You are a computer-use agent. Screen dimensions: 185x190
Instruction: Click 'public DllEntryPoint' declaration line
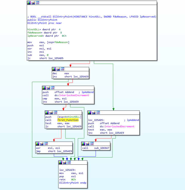[x=42, y=20]
